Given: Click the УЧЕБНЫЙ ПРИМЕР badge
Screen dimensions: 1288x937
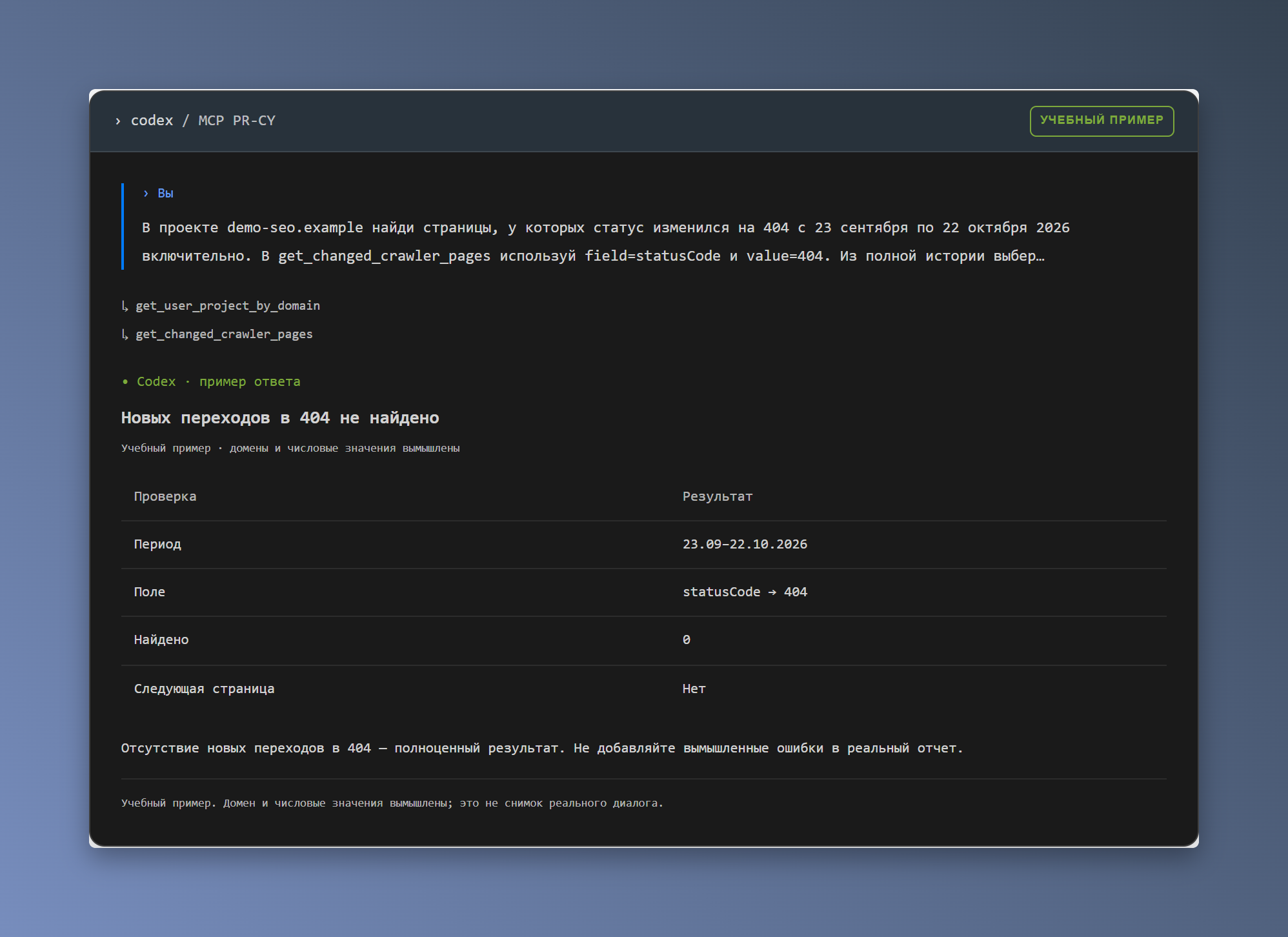Looking at the screenshot, I should [x=1102, y=121].
